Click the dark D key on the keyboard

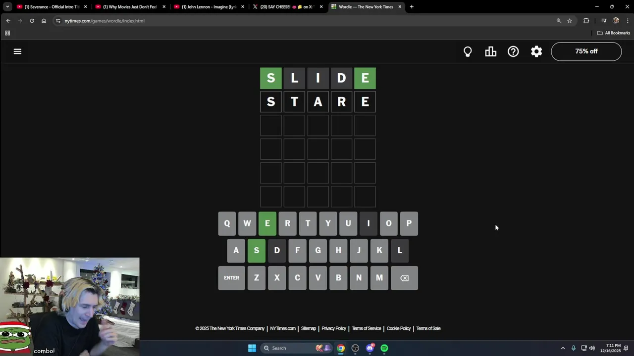277,251
